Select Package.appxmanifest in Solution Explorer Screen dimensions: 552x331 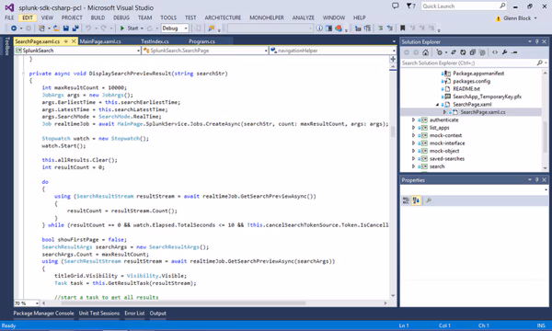478,74
